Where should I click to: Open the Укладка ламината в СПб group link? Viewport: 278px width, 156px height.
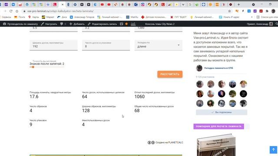218,68
